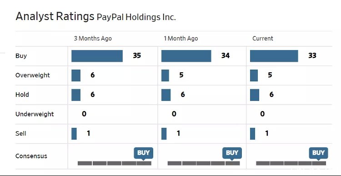Select the Current Buy bar showing 33
Viewport: 341px width, 176px height.
274,56
